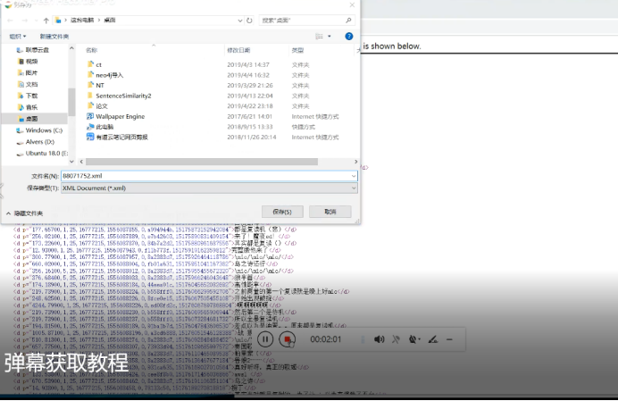Click date 2019/4/13 22:04 in SentenceSimilarity2 row
This screenshot has height=401, width=618.
[x=249, y=96]
